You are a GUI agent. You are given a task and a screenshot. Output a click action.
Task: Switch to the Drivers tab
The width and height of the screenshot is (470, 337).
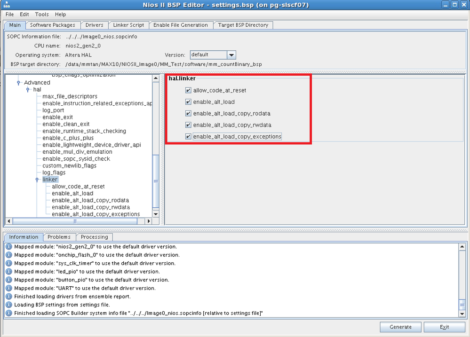pos(95,25)
